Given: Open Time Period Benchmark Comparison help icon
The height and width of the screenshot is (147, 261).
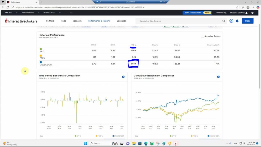Looking at the screenshot, I should [x=123, y=77].
